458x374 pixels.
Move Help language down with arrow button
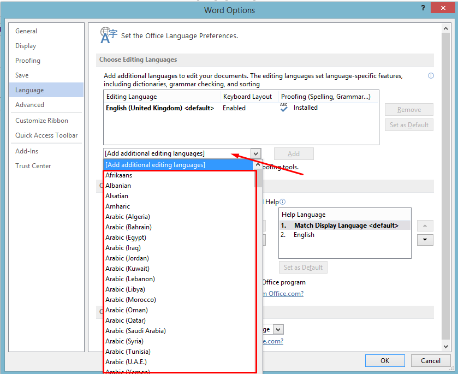coord(425,240)
